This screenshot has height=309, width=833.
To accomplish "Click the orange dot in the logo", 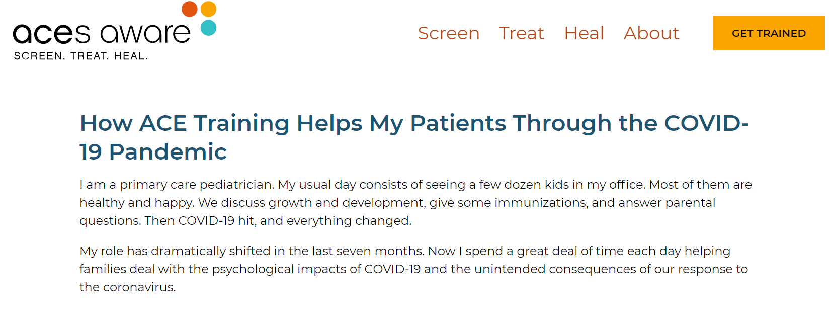I will coord(189,8).
